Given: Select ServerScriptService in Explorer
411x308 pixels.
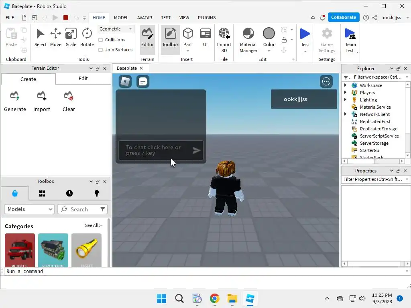Looking at the screenshot, I should click(379, 136).
